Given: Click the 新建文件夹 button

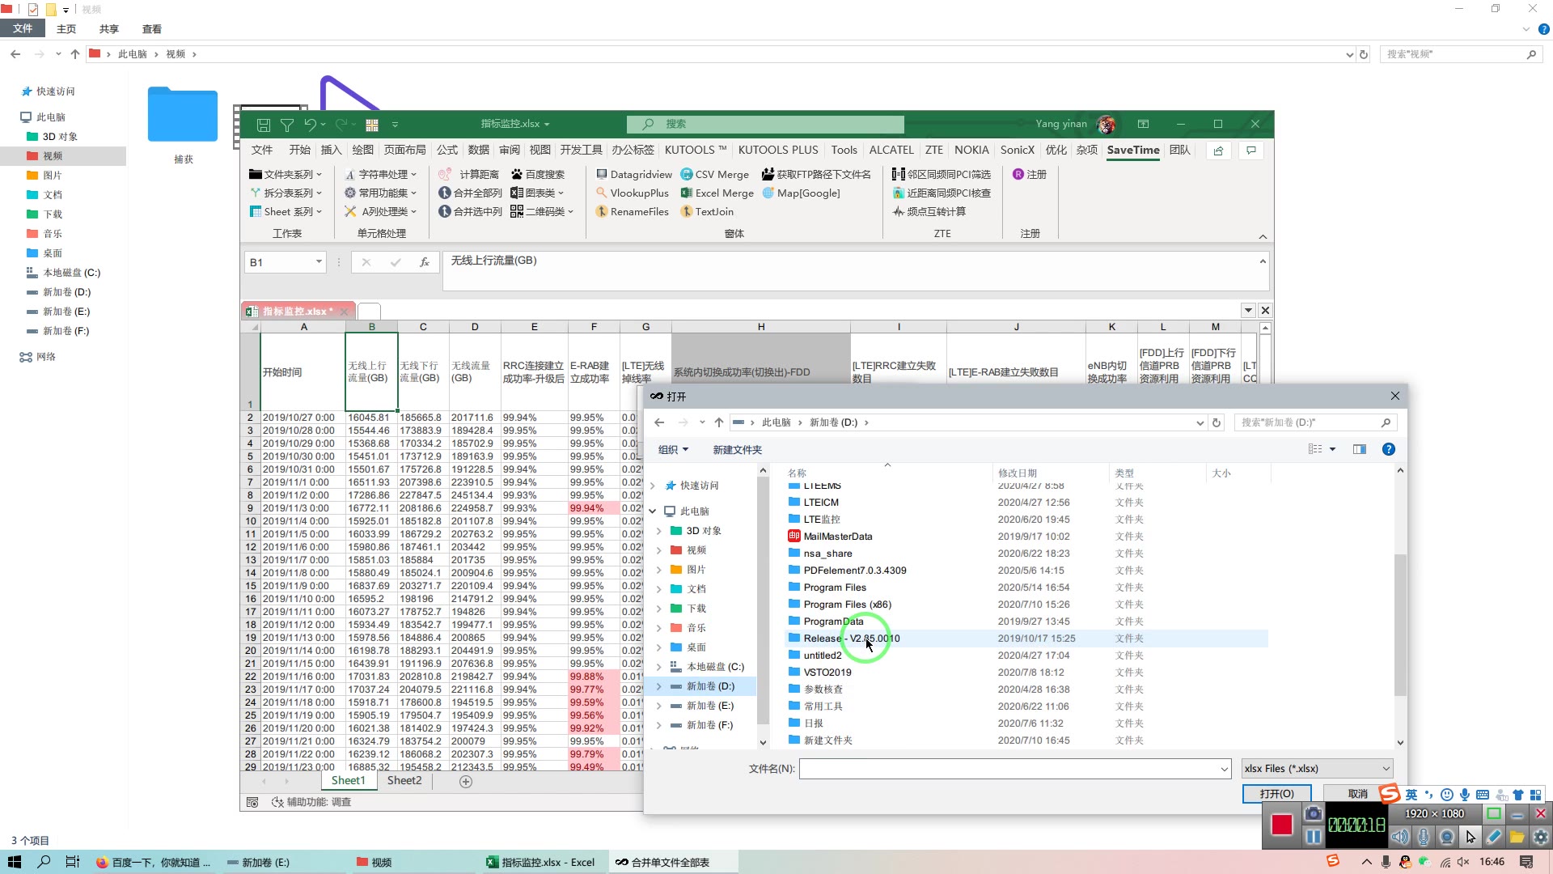Looking at the screenshot, I should [x=737, y=449].
